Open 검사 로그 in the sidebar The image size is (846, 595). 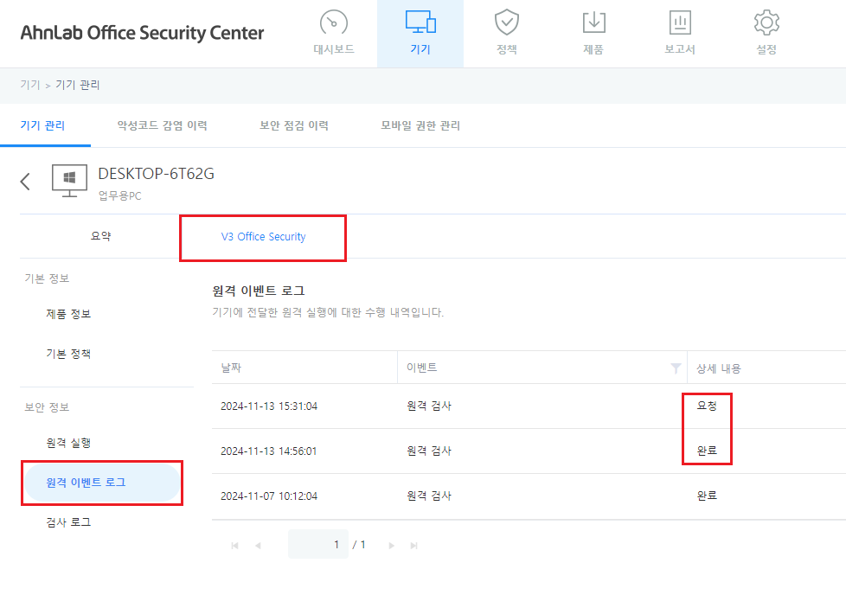click(x=68, y=522)
